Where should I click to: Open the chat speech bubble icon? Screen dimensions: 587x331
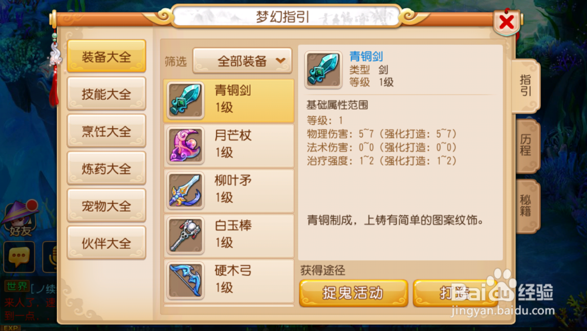[19, 257]
